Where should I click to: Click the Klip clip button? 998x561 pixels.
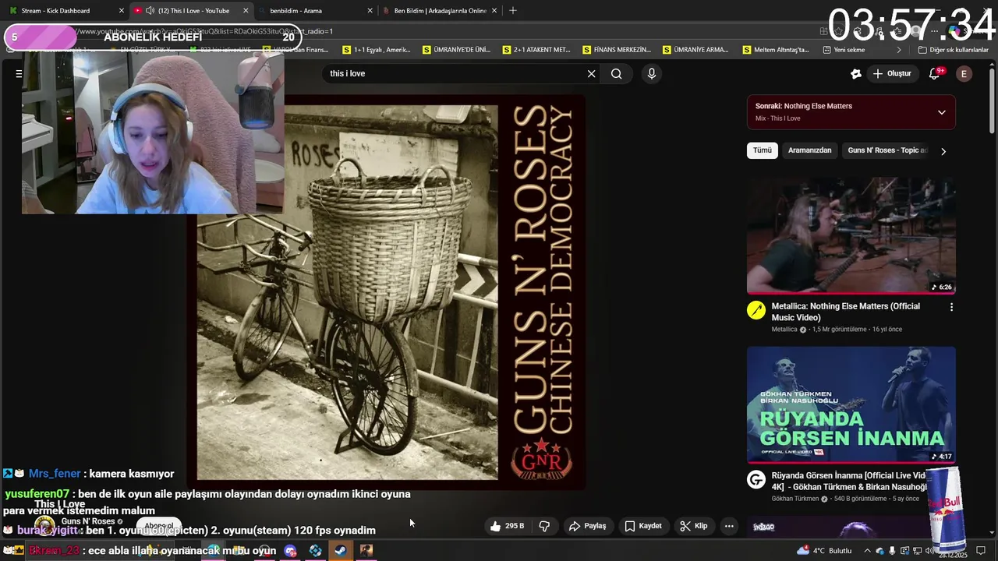coord(693,526)
